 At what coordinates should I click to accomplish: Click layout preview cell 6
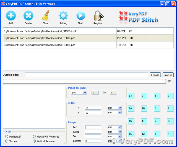(x=157, y=109)
